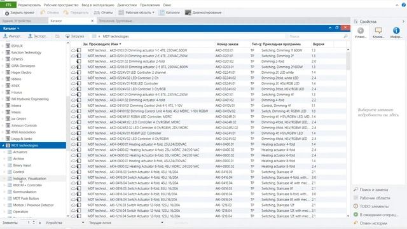Sort by the Номер заказа column header
This screenshot has width=407, height=229.
click(228, 44)
